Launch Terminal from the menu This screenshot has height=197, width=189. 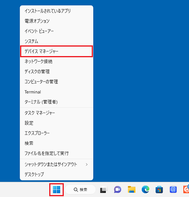pyautogui.click(x=57, y=92)
